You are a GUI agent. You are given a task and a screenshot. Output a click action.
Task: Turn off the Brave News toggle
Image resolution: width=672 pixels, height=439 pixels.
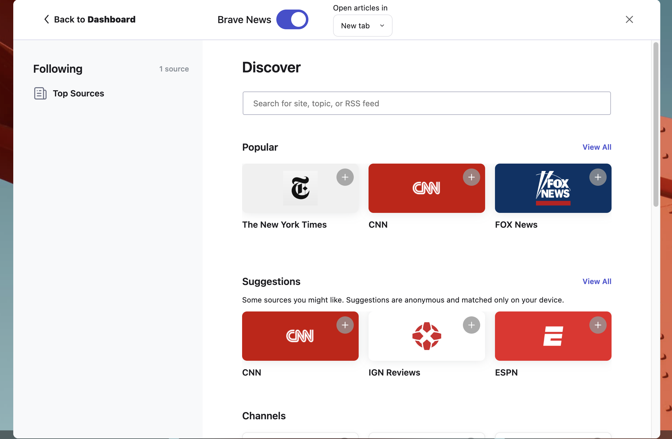click(292, 19)
